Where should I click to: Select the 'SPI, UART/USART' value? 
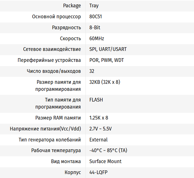point(108,49)
